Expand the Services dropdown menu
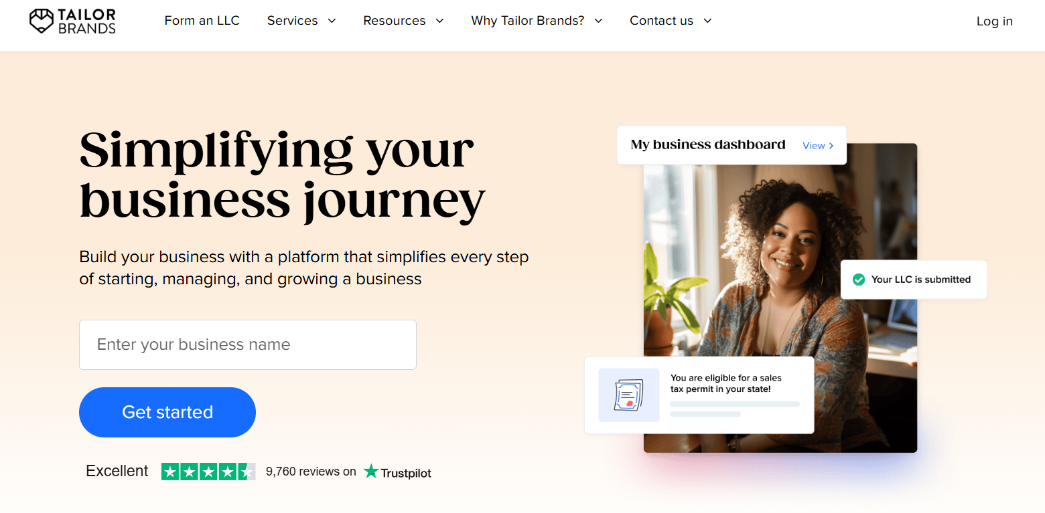The width and height of the screenshot is (1045, 513). (301, 21)
